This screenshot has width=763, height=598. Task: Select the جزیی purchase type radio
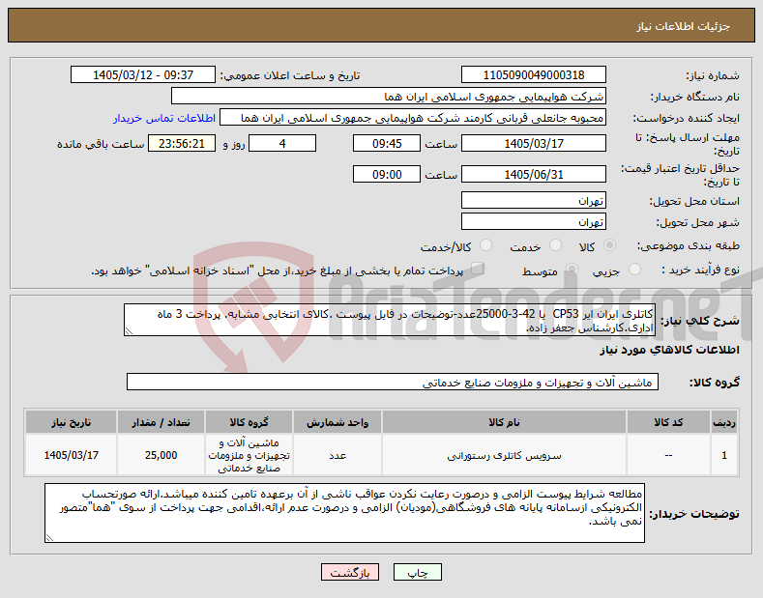tap(634, 270)
